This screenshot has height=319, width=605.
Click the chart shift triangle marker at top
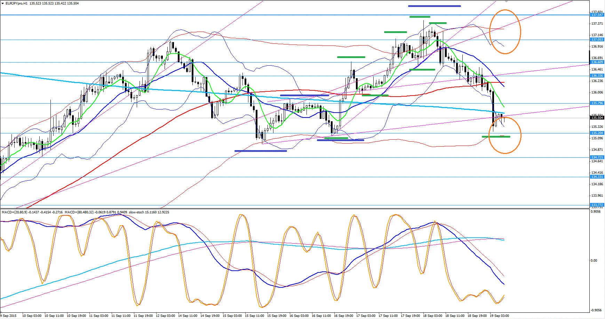point(506,1)
